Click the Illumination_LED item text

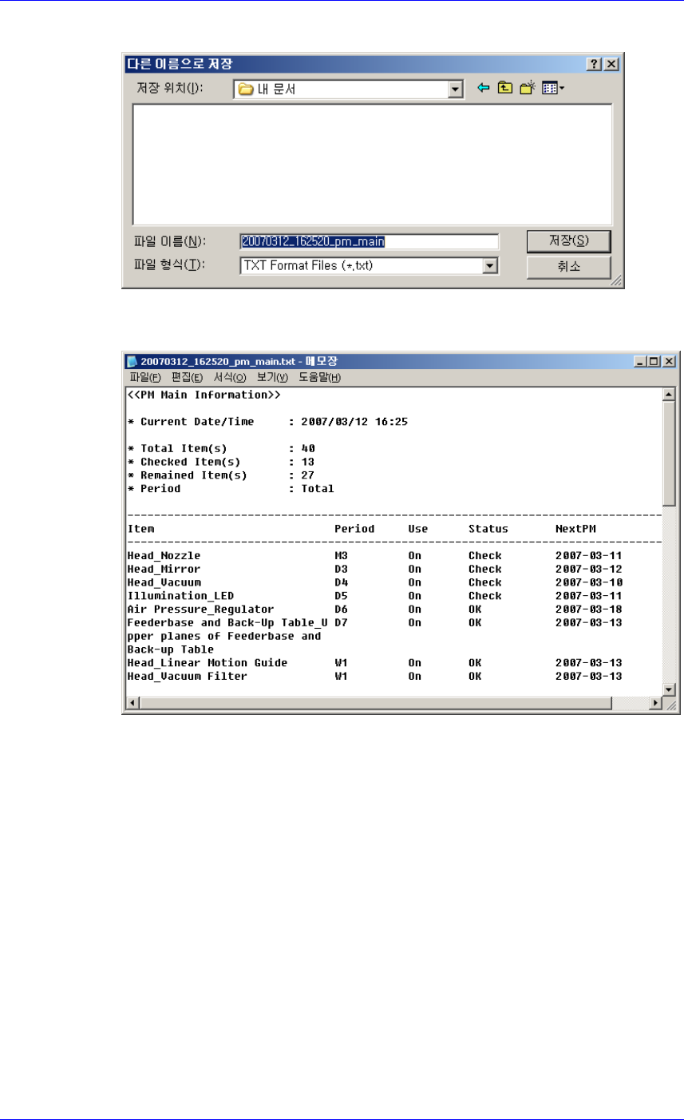click(180, 596)
